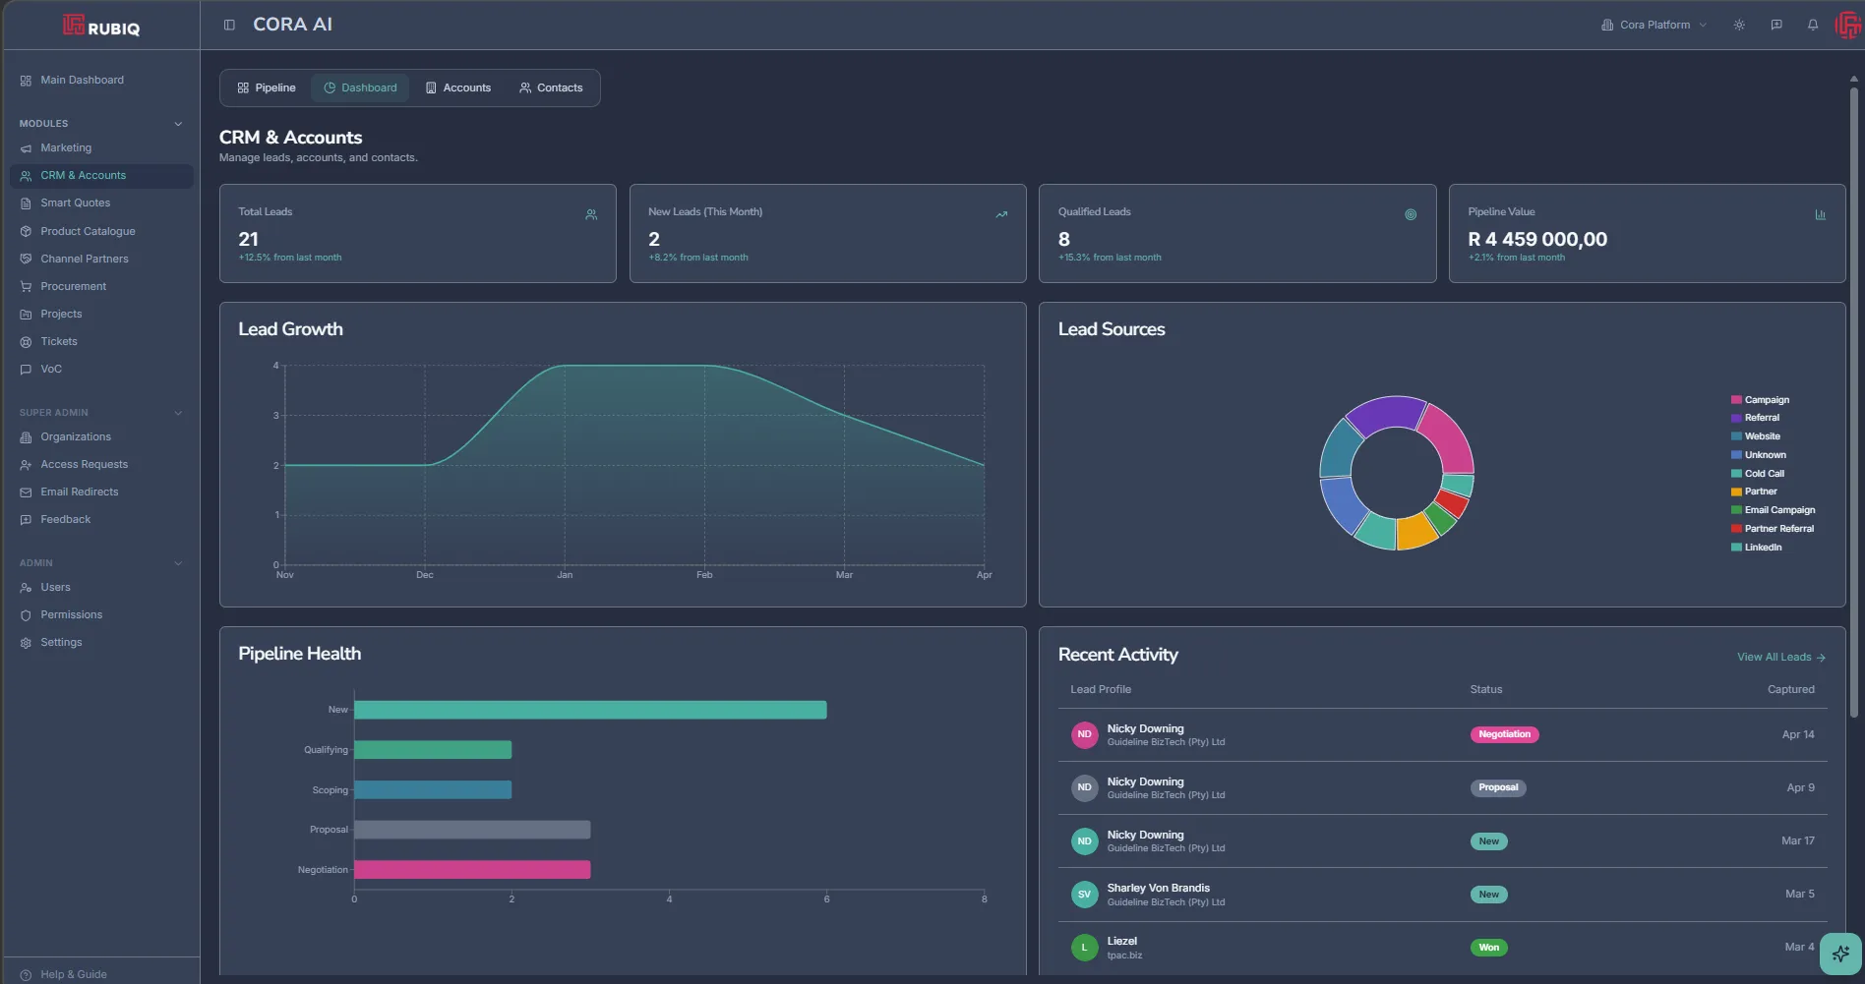Open the notifications bell
Screen dimensions: 1865x984
pos(1813,25)
